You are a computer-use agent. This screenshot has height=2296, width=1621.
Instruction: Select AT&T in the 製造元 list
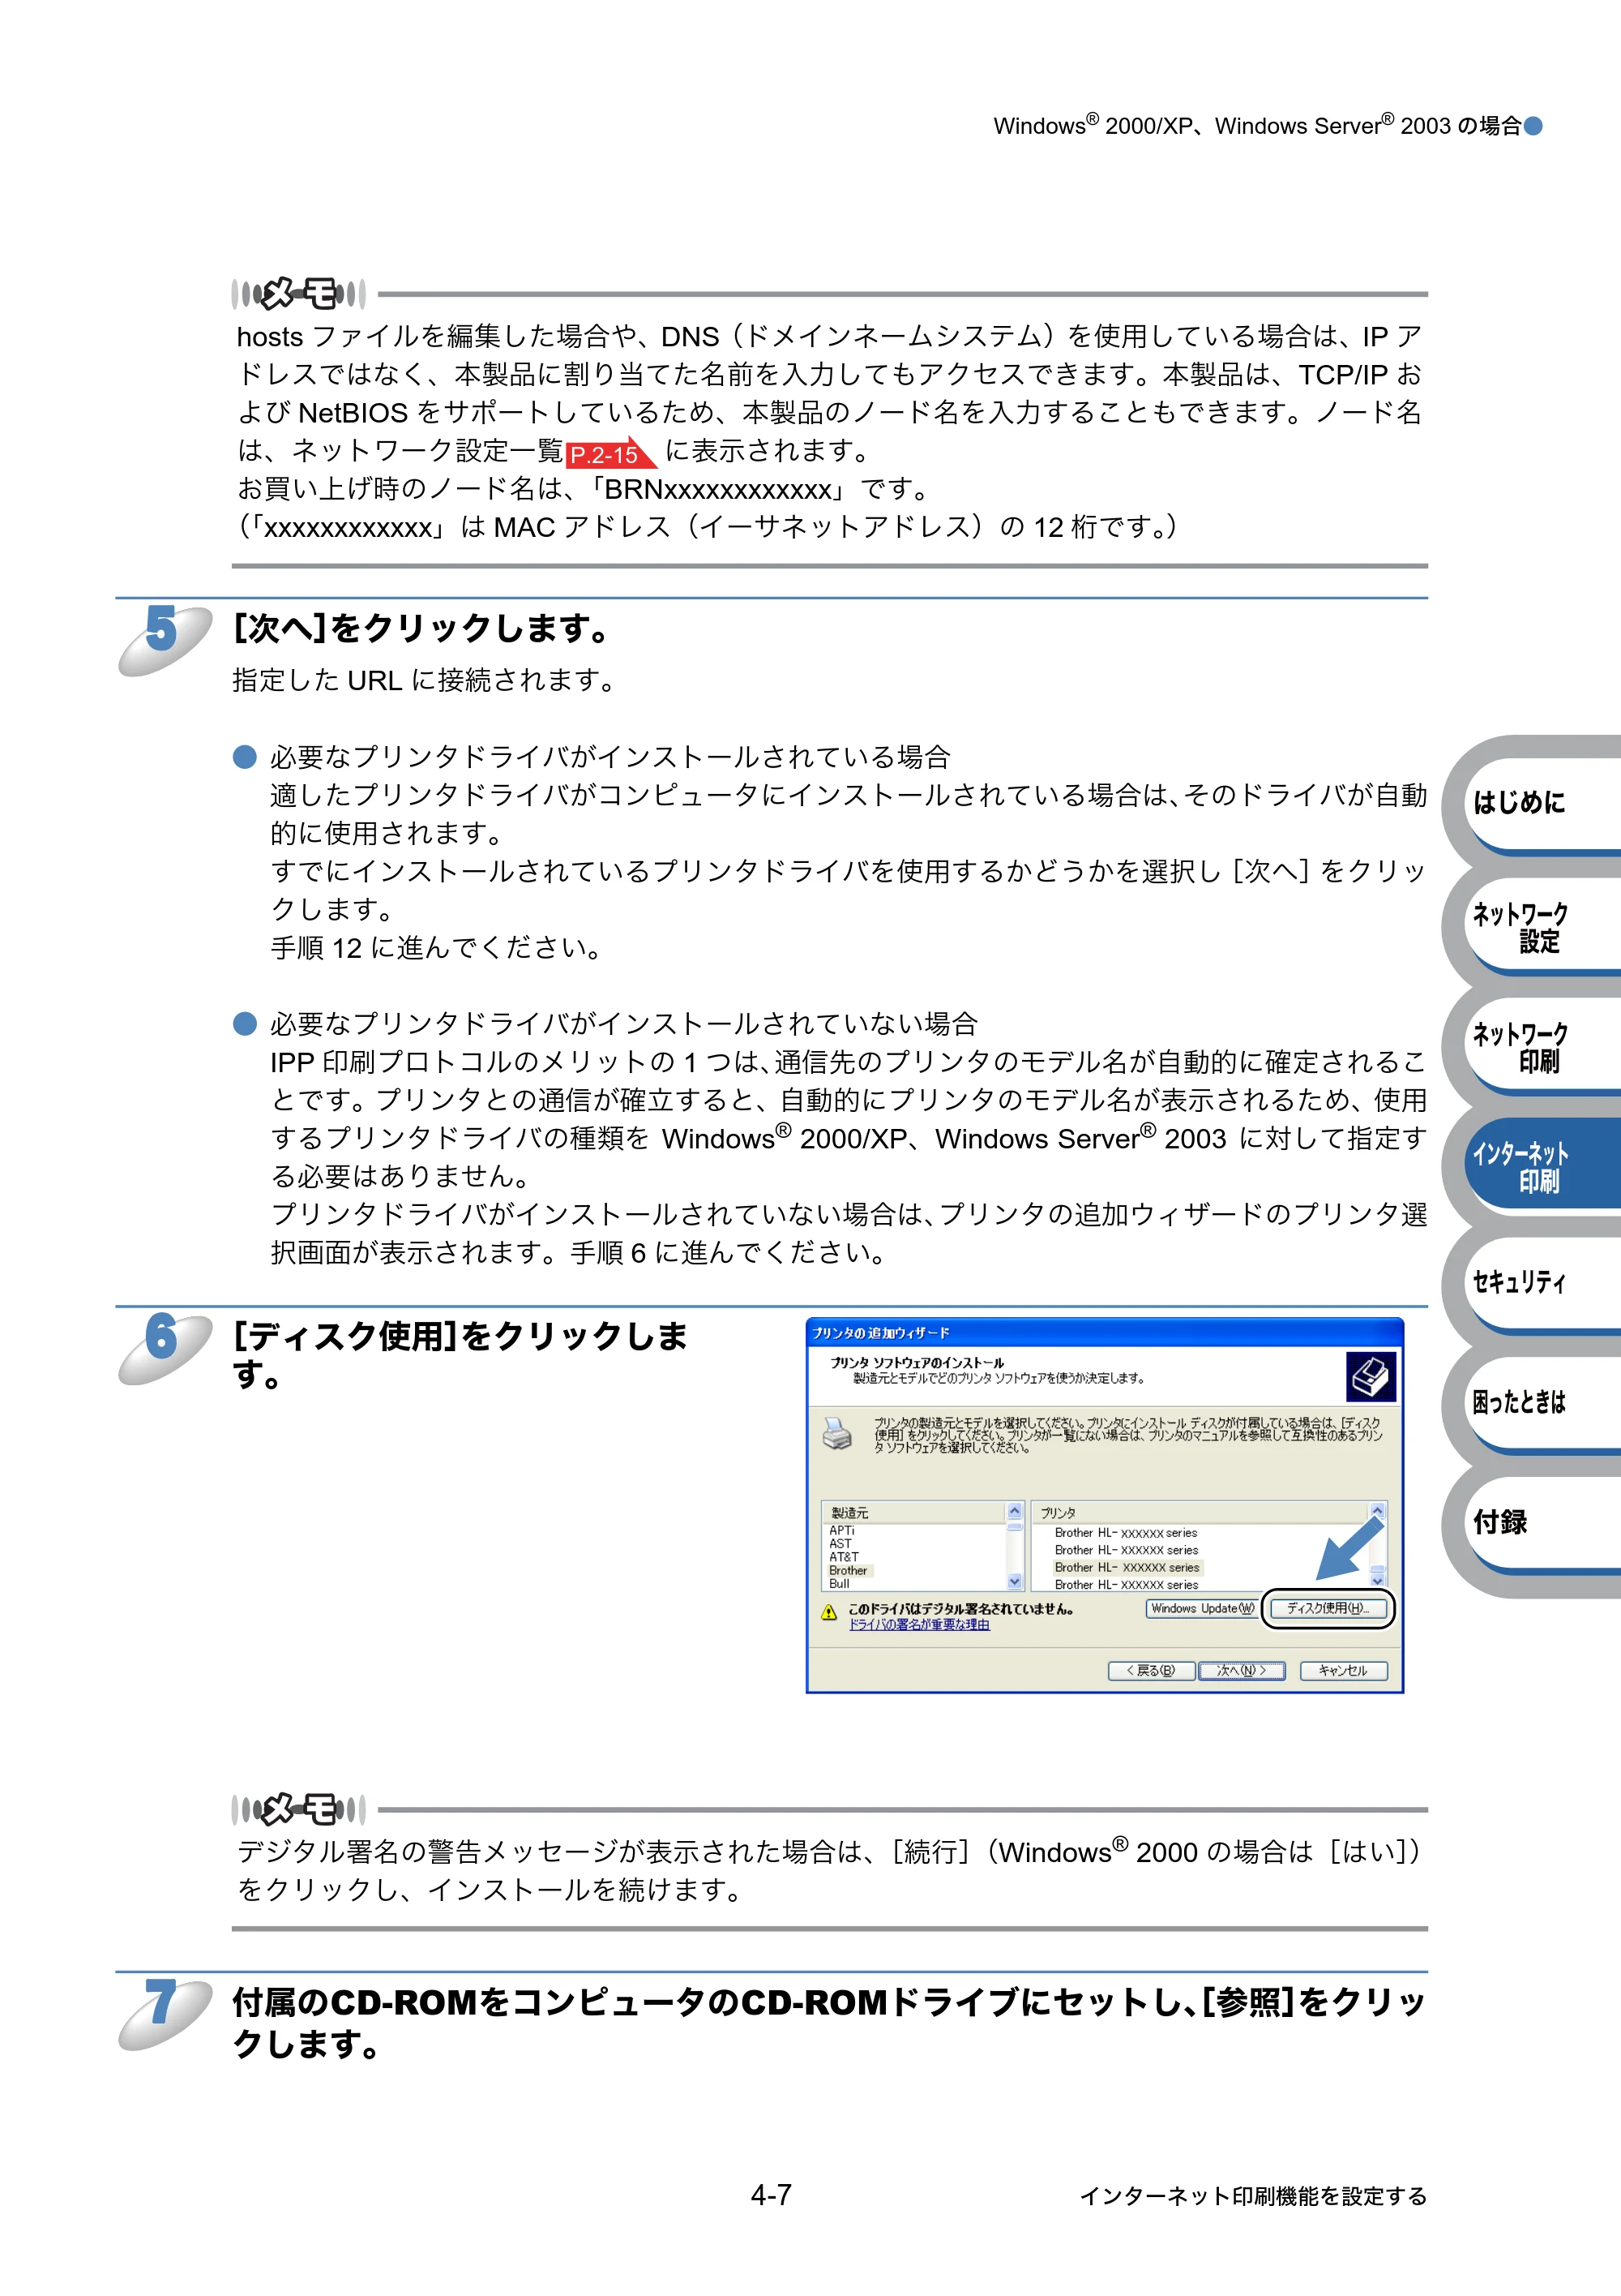[x=844, y=1556]
